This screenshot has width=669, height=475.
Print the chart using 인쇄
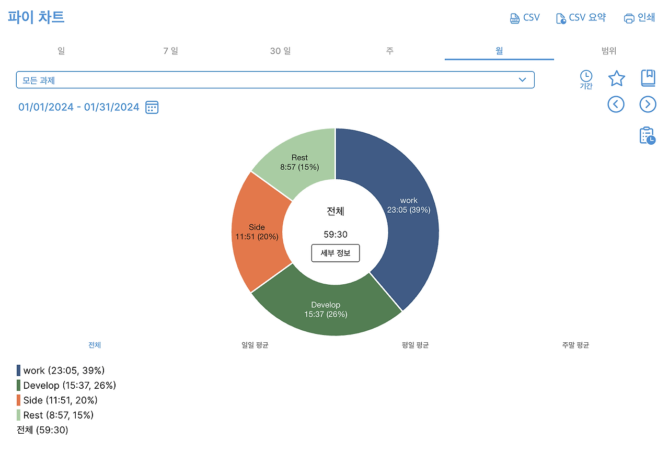(639, 18)
